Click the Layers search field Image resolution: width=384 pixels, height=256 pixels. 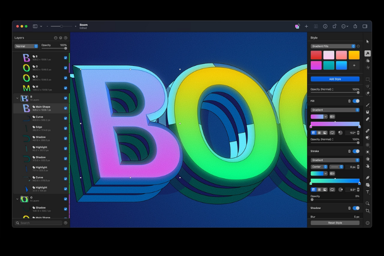38,223
